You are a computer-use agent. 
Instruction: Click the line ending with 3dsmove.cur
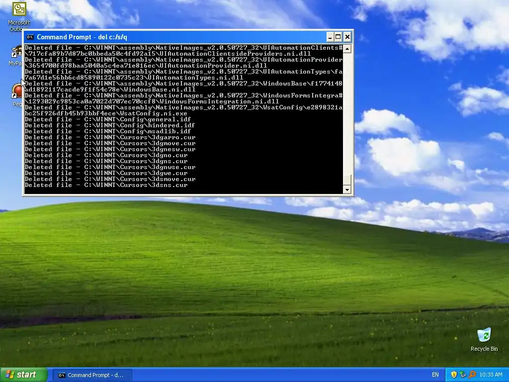coord(110,179)
